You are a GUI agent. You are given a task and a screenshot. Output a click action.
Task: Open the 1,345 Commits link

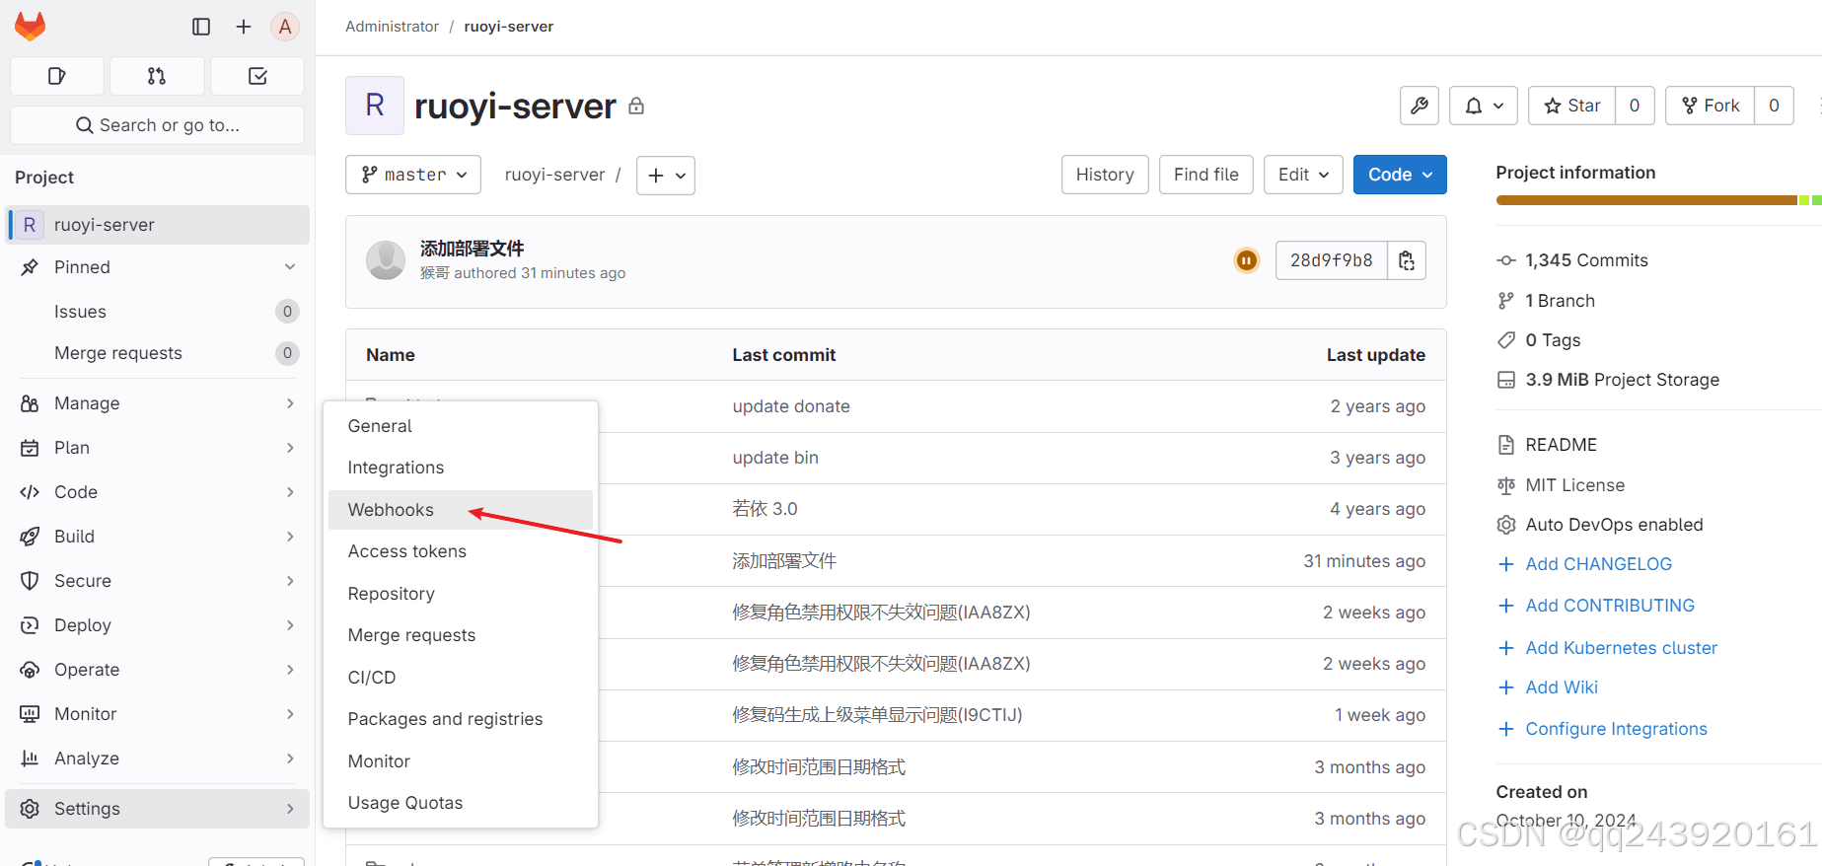(x=1586, y=260)
